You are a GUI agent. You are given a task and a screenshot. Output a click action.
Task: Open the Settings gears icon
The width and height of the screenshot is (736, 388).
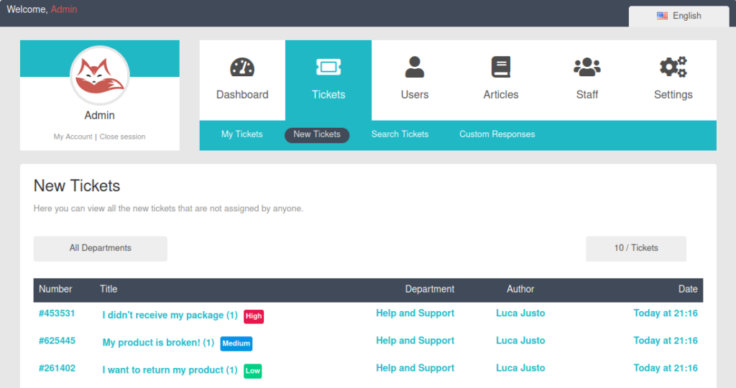coord(673,68)
